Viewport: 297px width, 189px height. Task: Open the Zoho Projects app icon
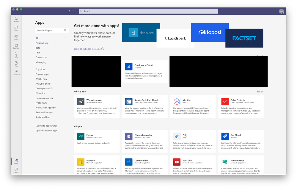(225, 101)
